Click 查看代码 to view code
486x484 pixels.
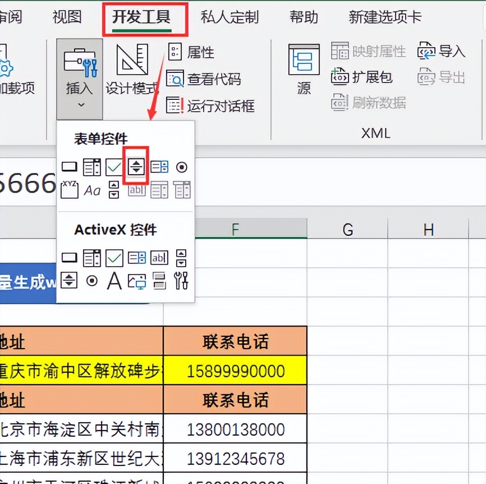(204, 79)
